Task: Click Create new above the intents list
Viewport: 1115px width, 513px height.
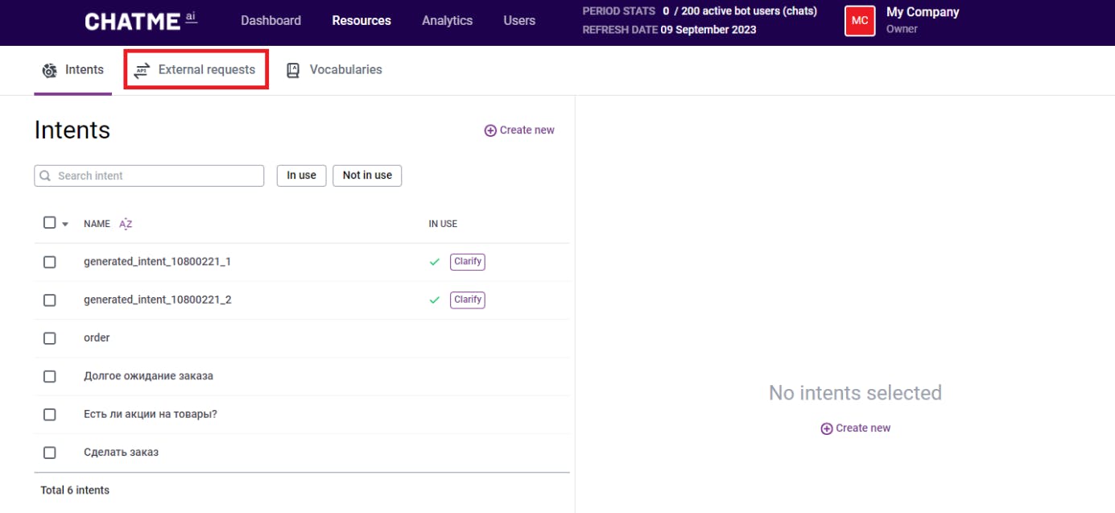Action: tap(519, 130)
